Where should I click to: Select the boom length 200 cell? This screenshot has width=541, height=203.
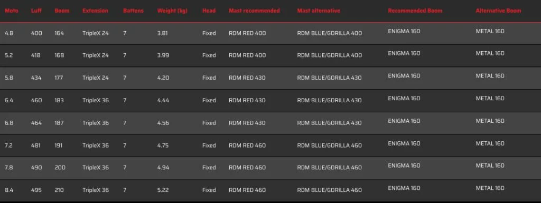59,168
